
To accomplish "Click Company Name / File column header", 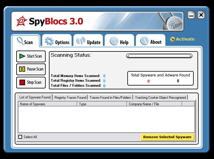I will coord(154,104).
